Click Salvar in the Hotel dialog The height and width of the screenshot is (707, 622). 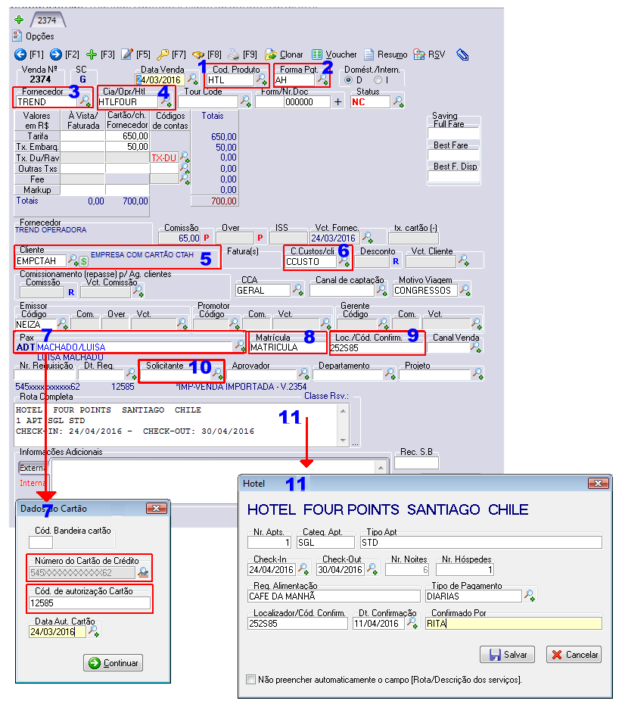(x=507, y=654)
